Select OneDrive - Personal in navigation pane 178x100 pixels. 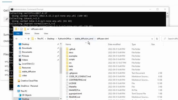pos(29,86)
